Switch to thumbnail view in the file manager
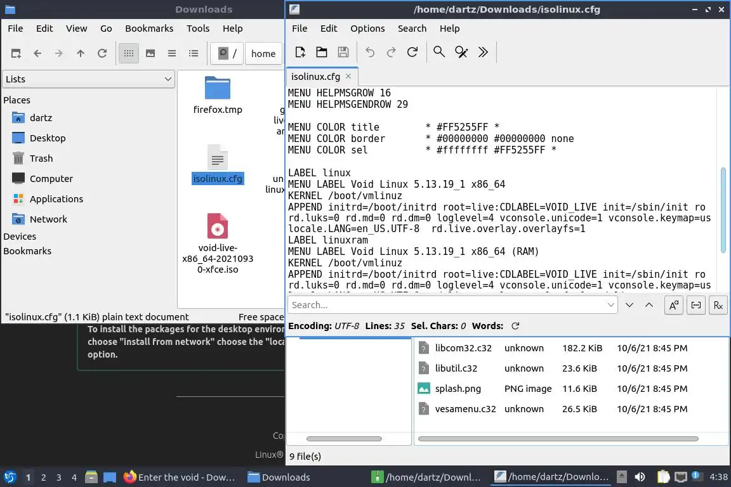 point(150,53)
